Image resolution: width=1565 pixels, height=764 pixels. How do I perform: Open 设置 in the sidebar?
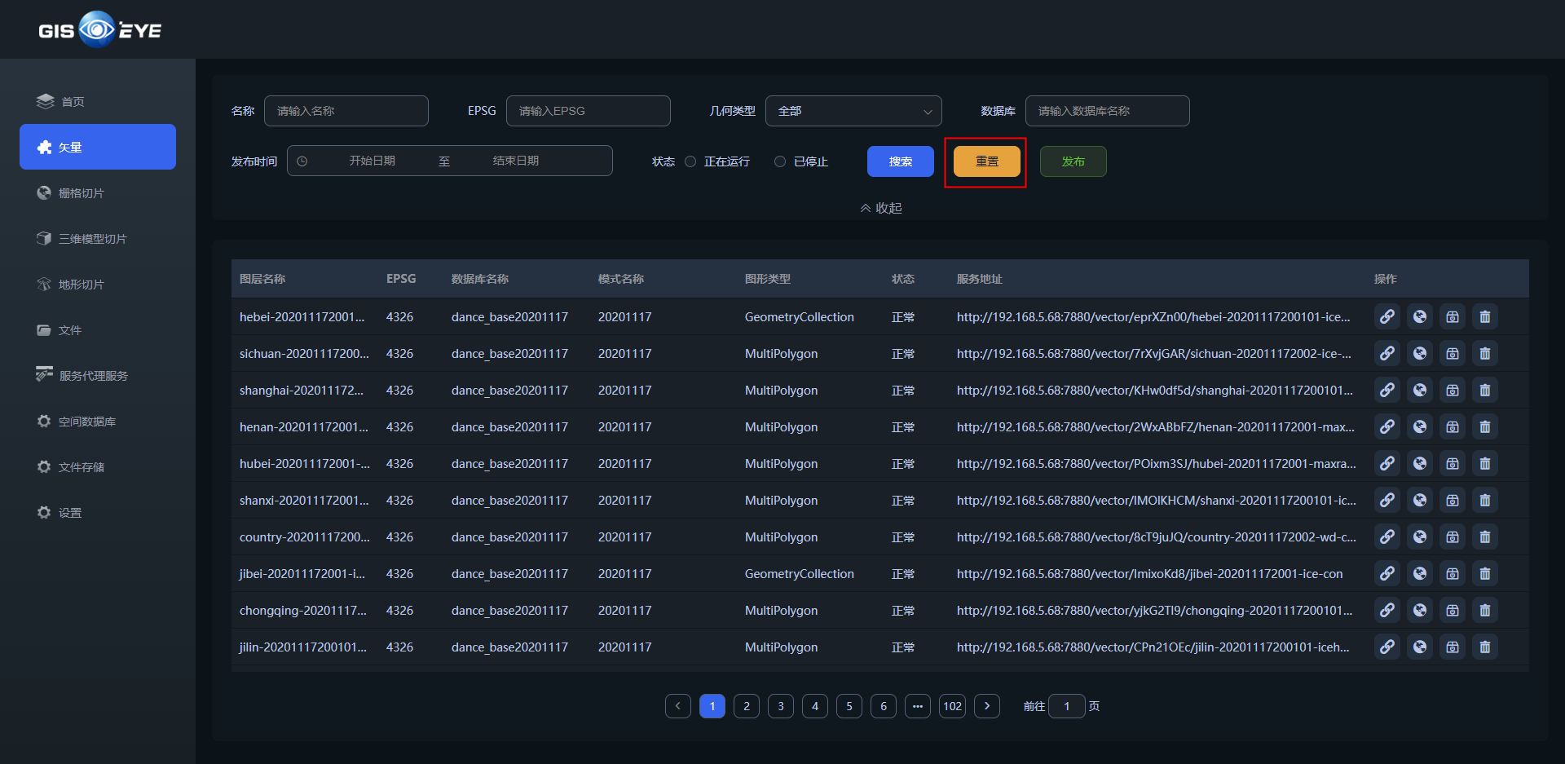(98, 512)
